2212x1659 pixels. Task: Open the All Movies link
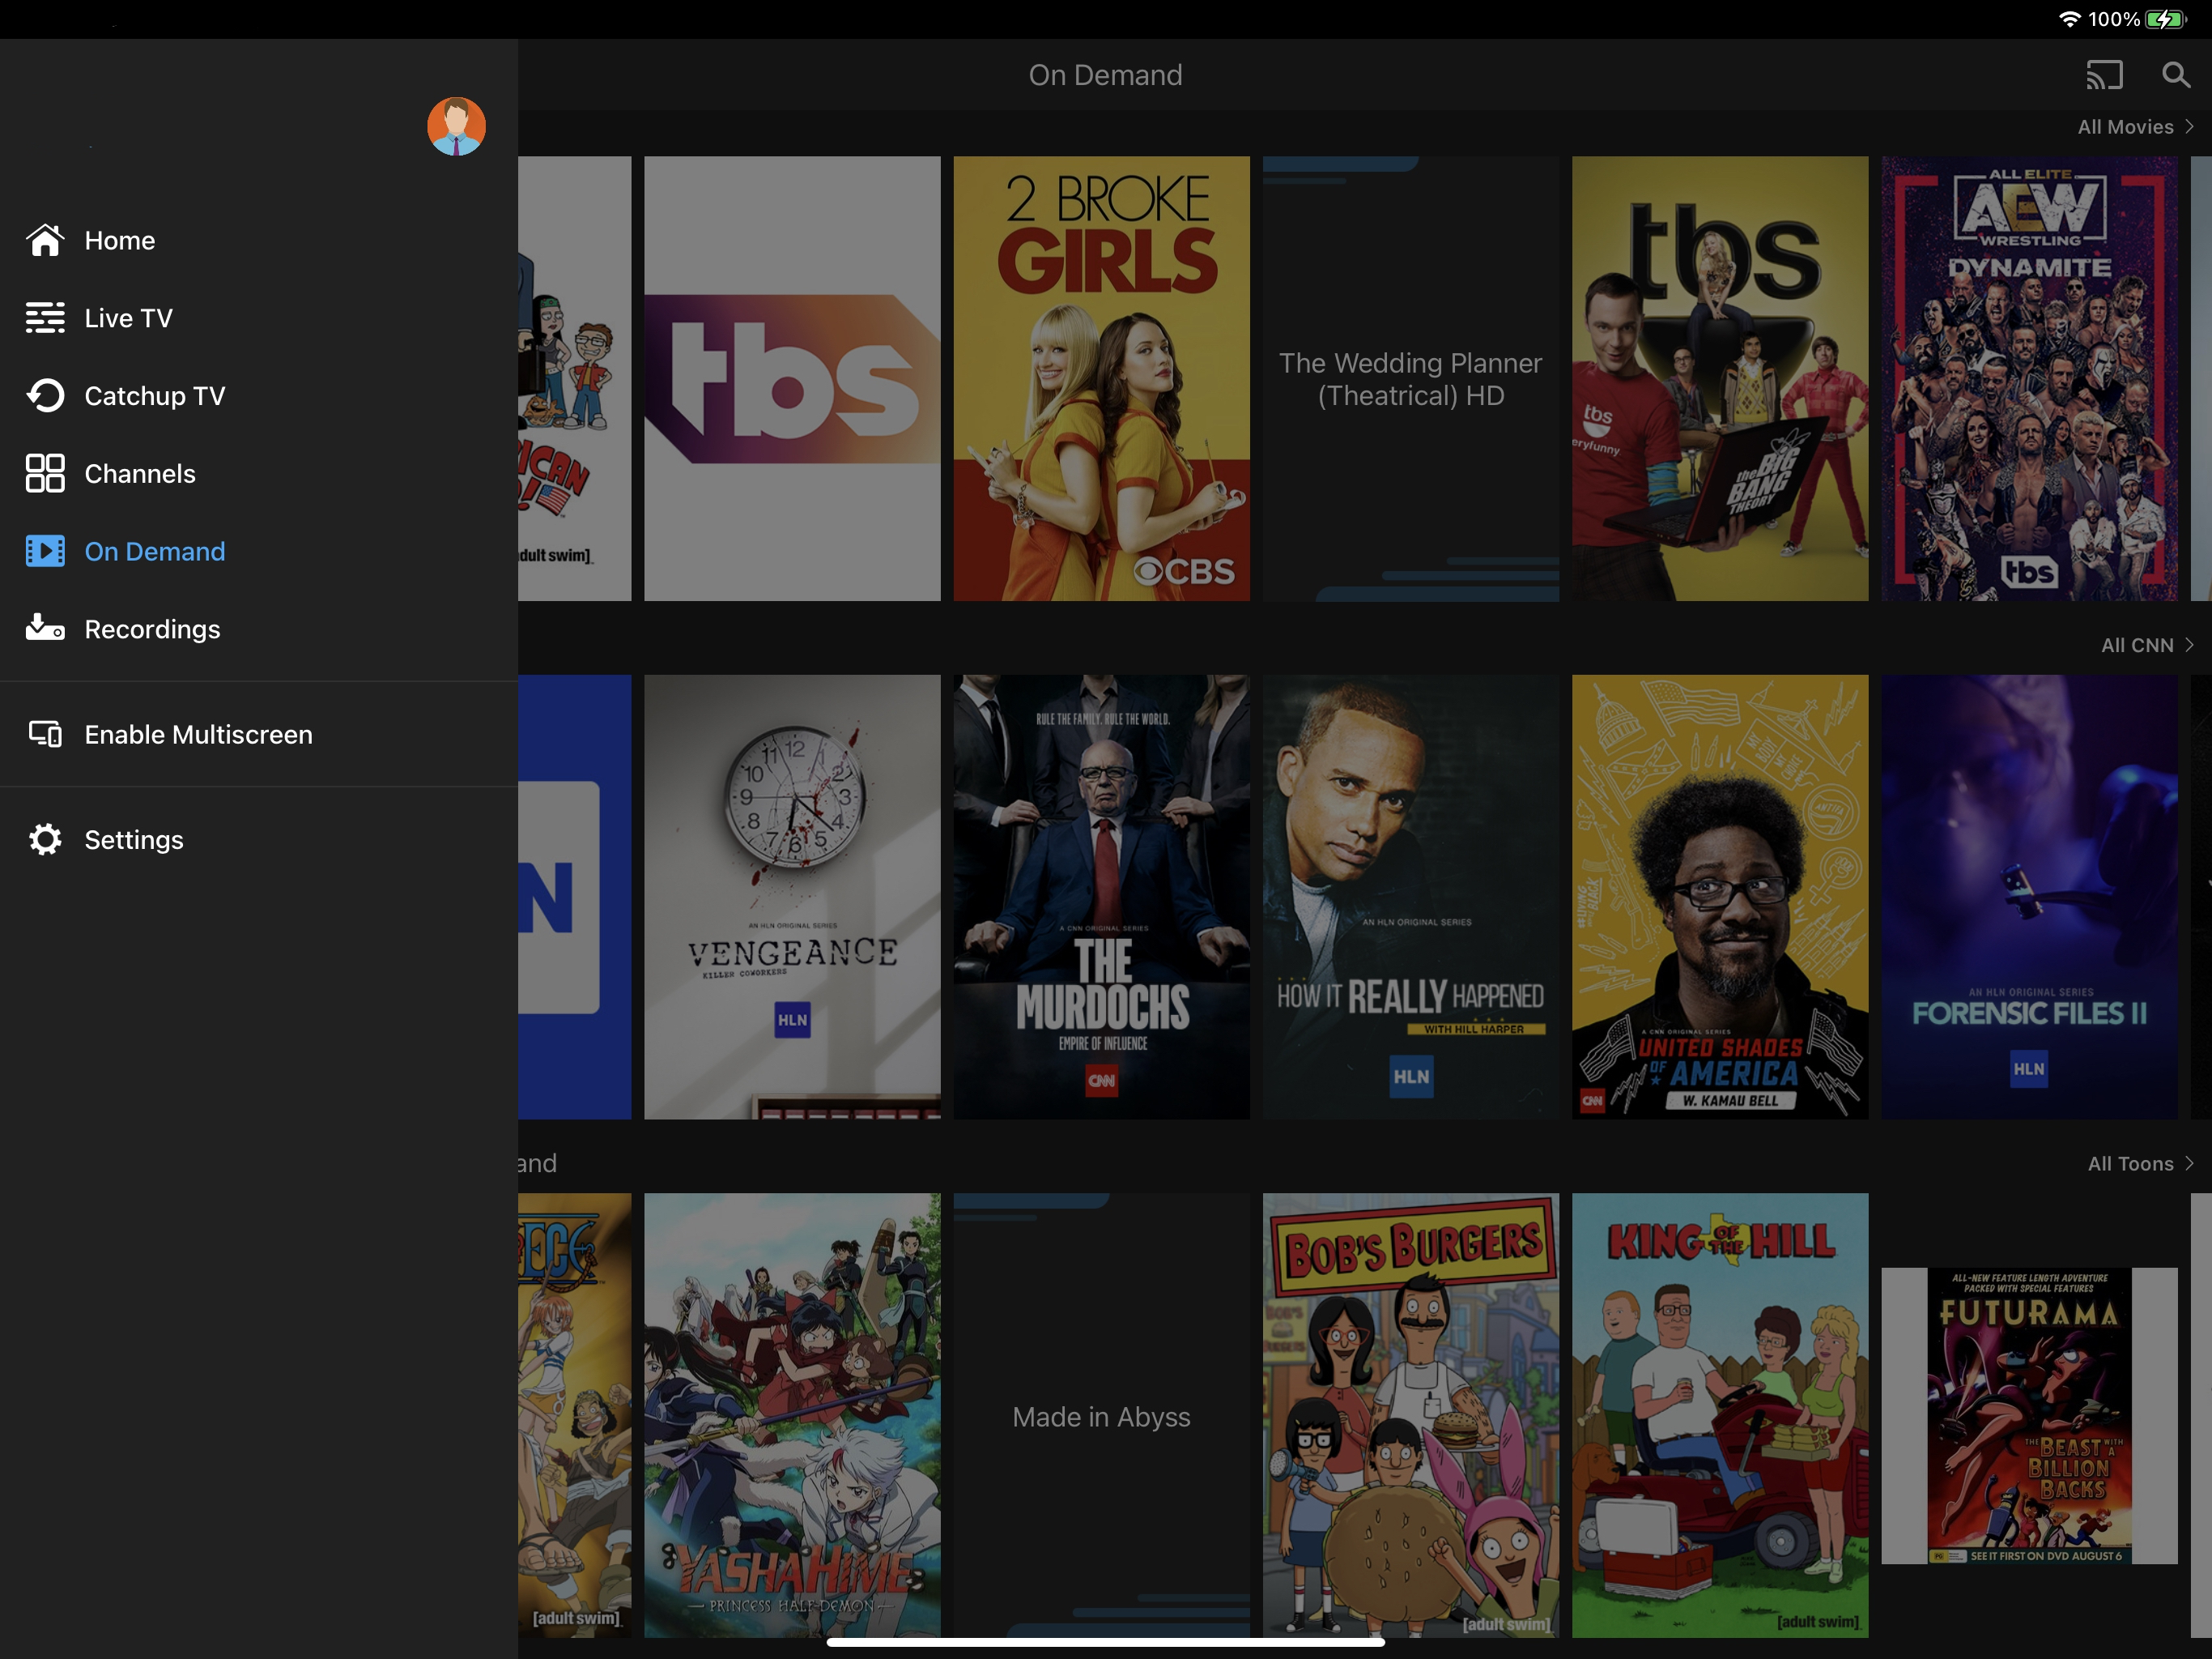(x=2125, y=127)
